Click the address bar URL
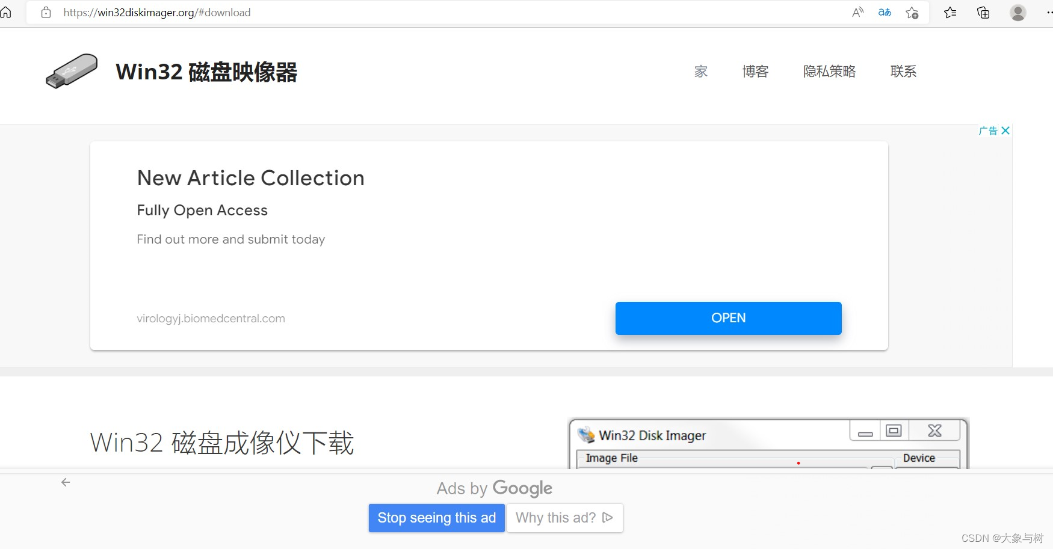 tap(157, 12)
